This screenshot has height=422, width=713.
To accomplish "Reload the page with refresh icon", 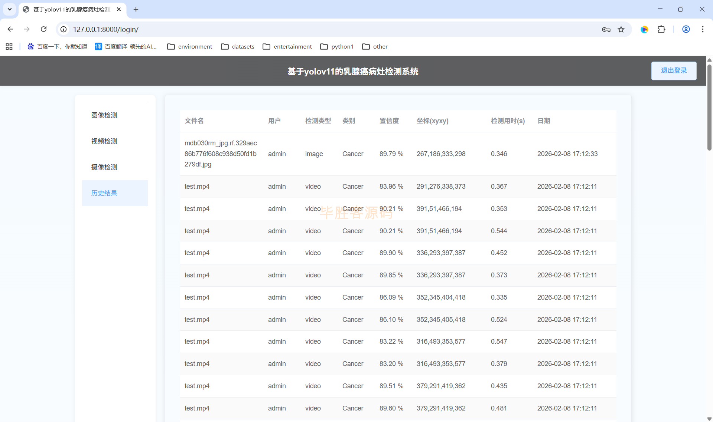I will tap(43, 29).
